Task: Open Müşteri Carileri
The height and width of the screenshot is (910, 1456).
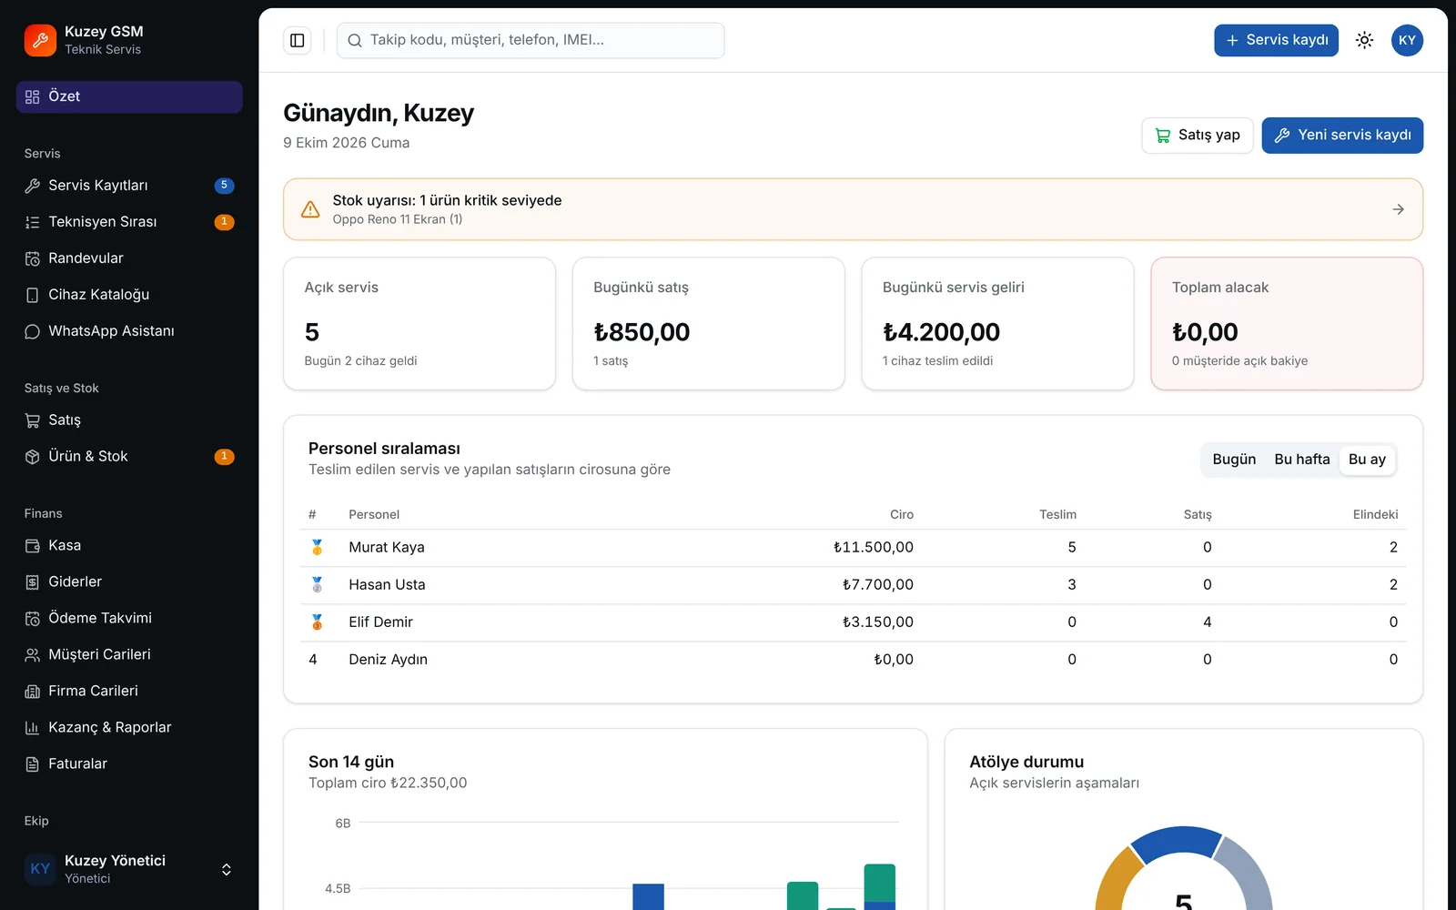Action: pos(129,655)
